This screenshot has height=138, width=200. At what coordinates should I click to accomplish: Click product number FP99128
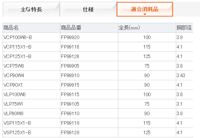70,133
